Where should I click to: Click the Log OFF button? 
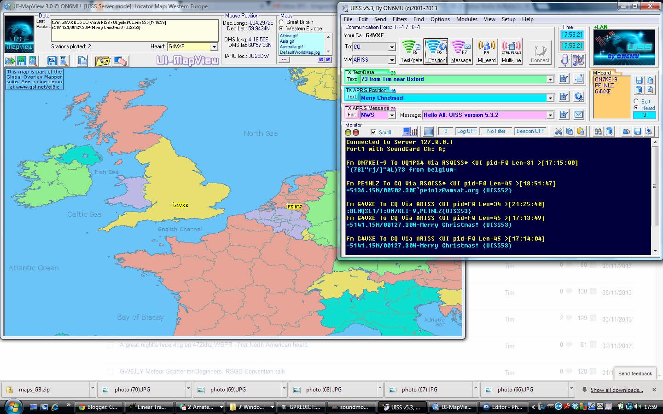click(466, 132)
